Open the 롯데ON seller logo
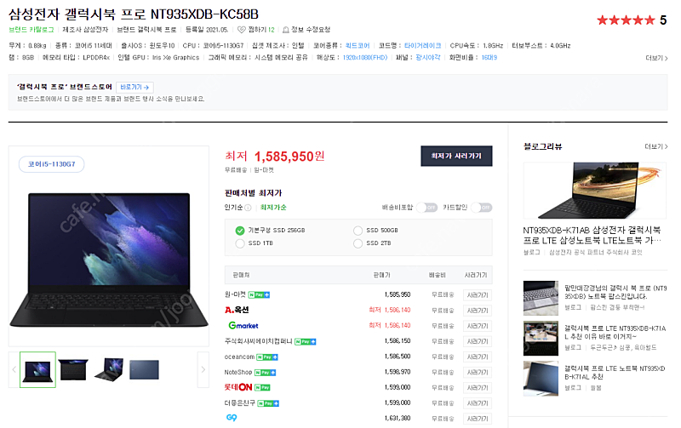Viewport: 681px width, 428px height. click(238, 387)
